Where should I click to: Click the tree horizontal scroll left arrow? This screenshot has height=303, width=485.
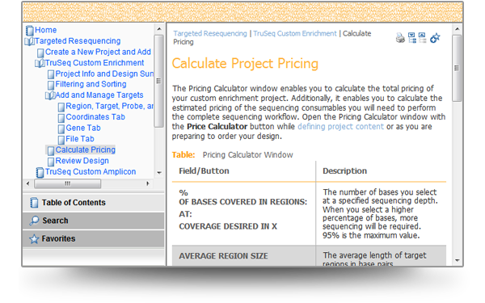point(27,183)
